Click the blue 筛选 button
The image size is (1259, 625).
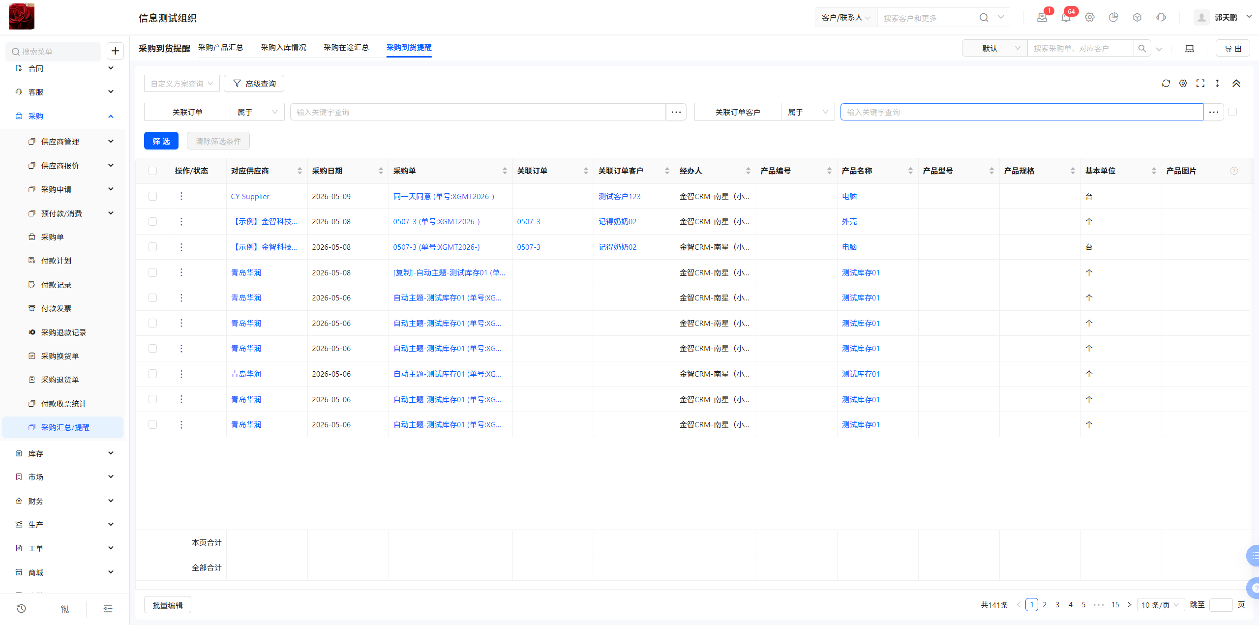click(x=161, y=141)
